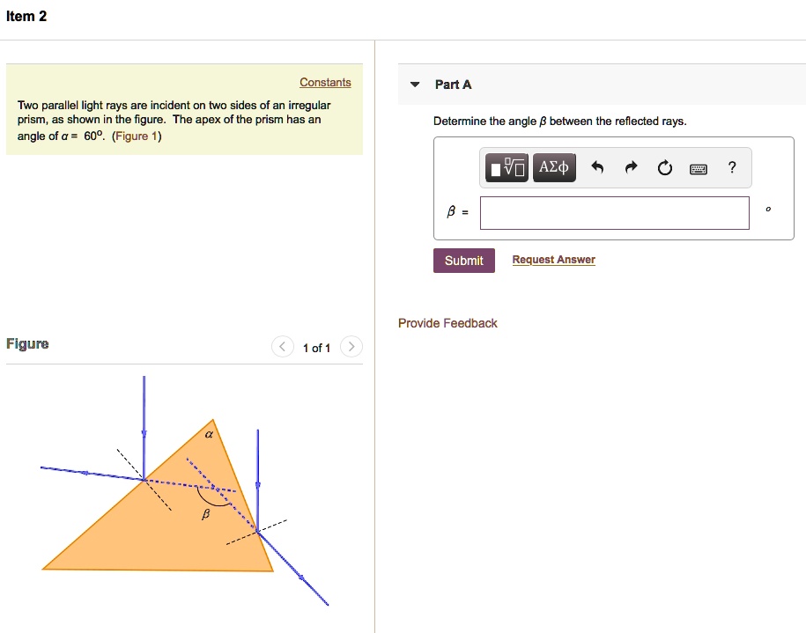Open the Greek symbols palette (ΑΣφ)
This screenshot has width=806, height=633.
[x=554, y=167]
